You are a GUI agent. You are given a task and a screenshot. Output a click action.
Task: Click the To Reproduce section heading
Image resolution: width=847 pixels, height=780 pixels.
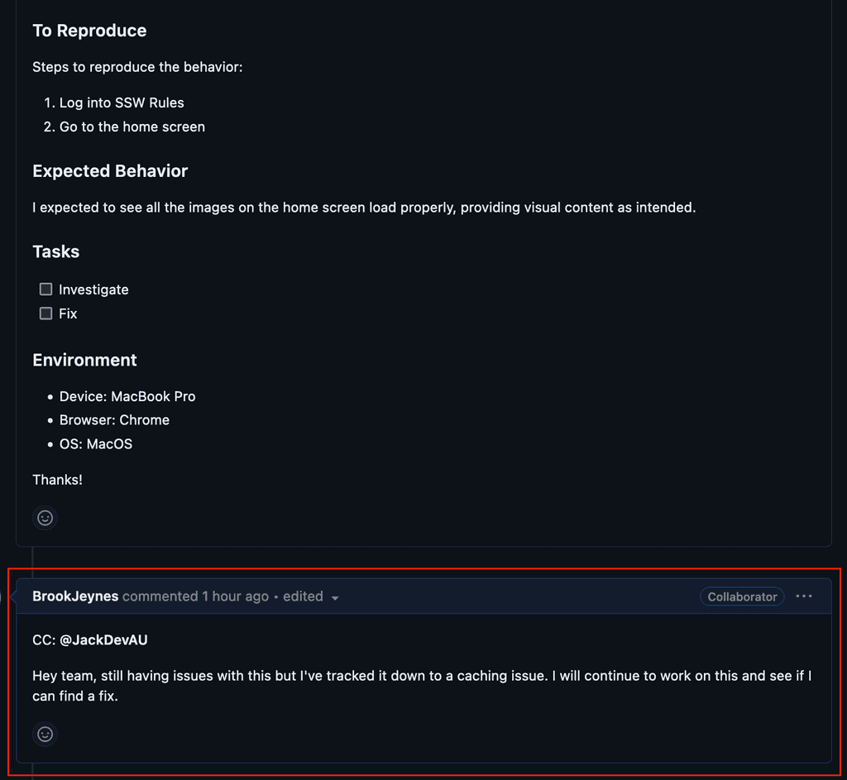[x=89, y=31]
